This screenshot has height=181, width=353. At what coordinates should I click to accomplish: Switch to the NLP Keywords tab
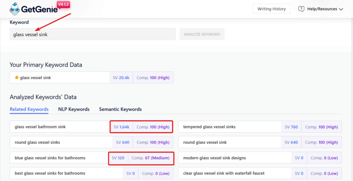[74, 109]
